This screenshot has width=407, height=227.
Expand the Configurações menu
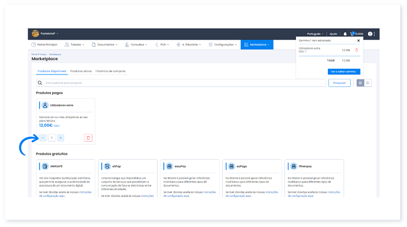coord(223,45)
